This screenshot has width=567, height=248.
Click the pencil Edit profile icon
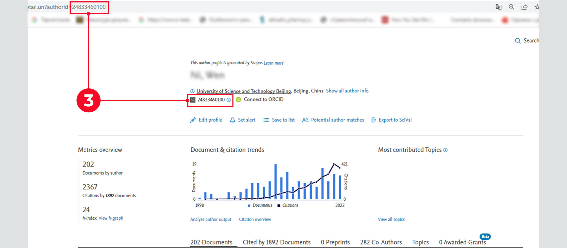tap(193, 120)
